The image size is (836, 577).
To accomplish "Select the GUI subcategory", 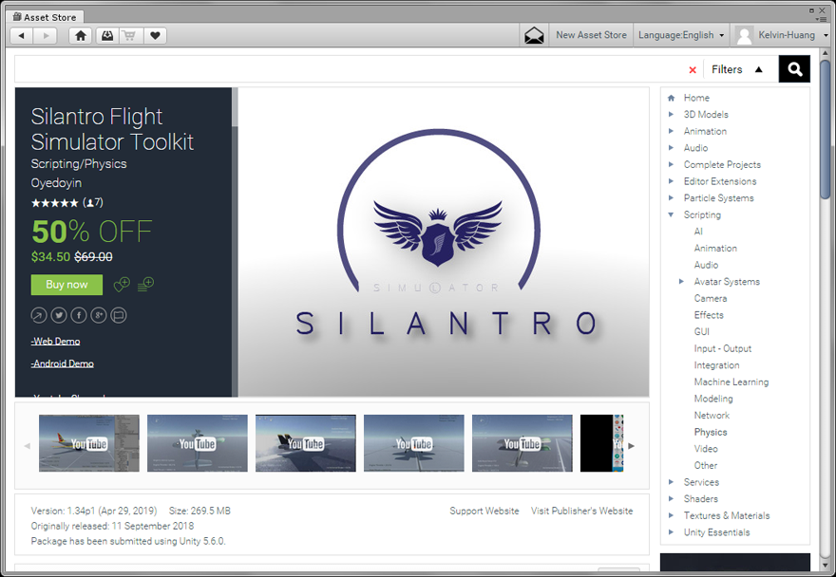I will (x=701, y=331).
